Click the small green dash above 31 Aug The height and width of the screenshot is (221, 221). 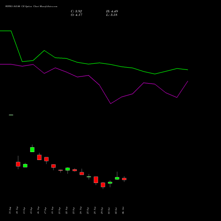pyautogui.click(x=11, y=115)
